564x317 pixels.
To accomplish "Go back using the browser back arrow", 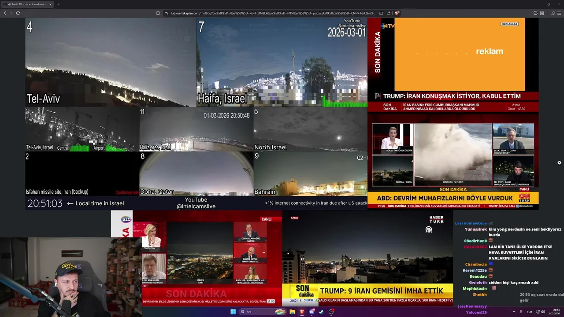I will 5,13.
